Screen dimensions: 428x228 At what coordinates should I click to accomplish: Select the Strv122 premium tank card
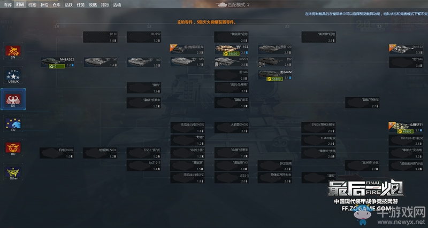406,49
